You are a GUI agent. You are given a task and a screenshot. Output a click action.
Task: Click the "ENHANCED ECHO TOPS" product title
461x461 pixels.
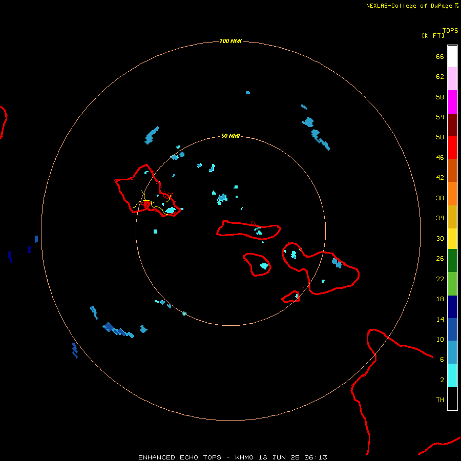(x=180, y=457)
